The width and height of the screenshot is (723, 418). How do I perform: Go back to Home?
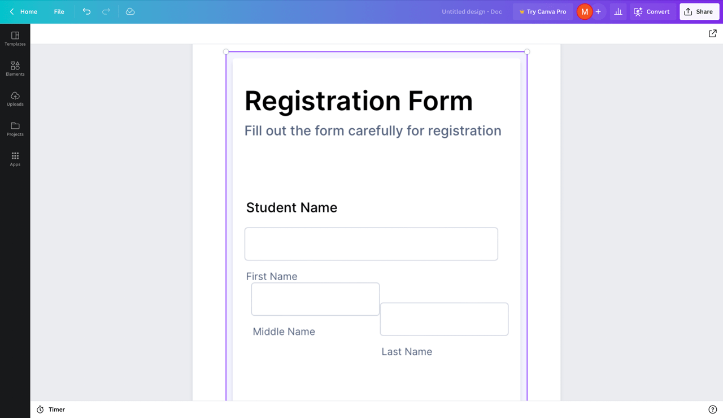pos(23,11)
